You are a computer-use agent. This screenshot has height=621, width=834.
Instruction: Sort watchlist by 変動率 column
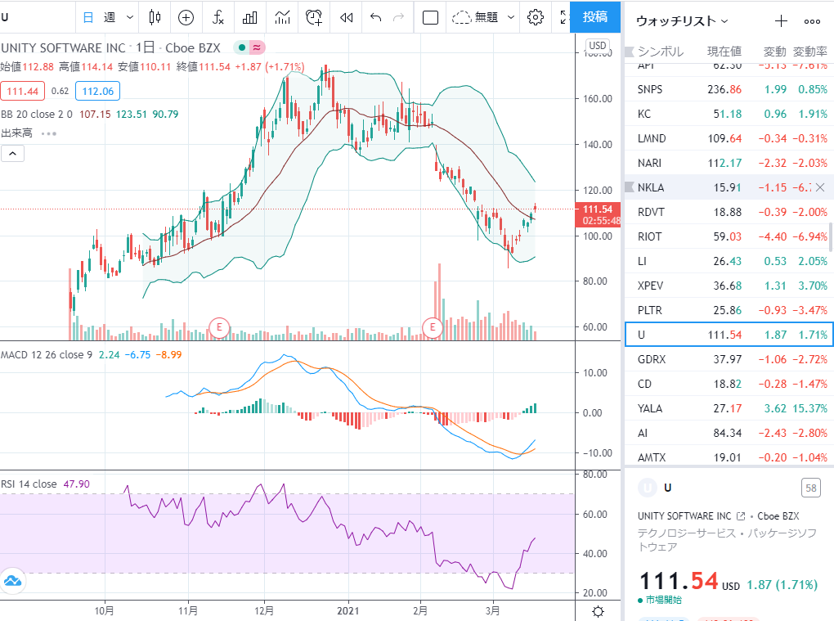(810, 52)
